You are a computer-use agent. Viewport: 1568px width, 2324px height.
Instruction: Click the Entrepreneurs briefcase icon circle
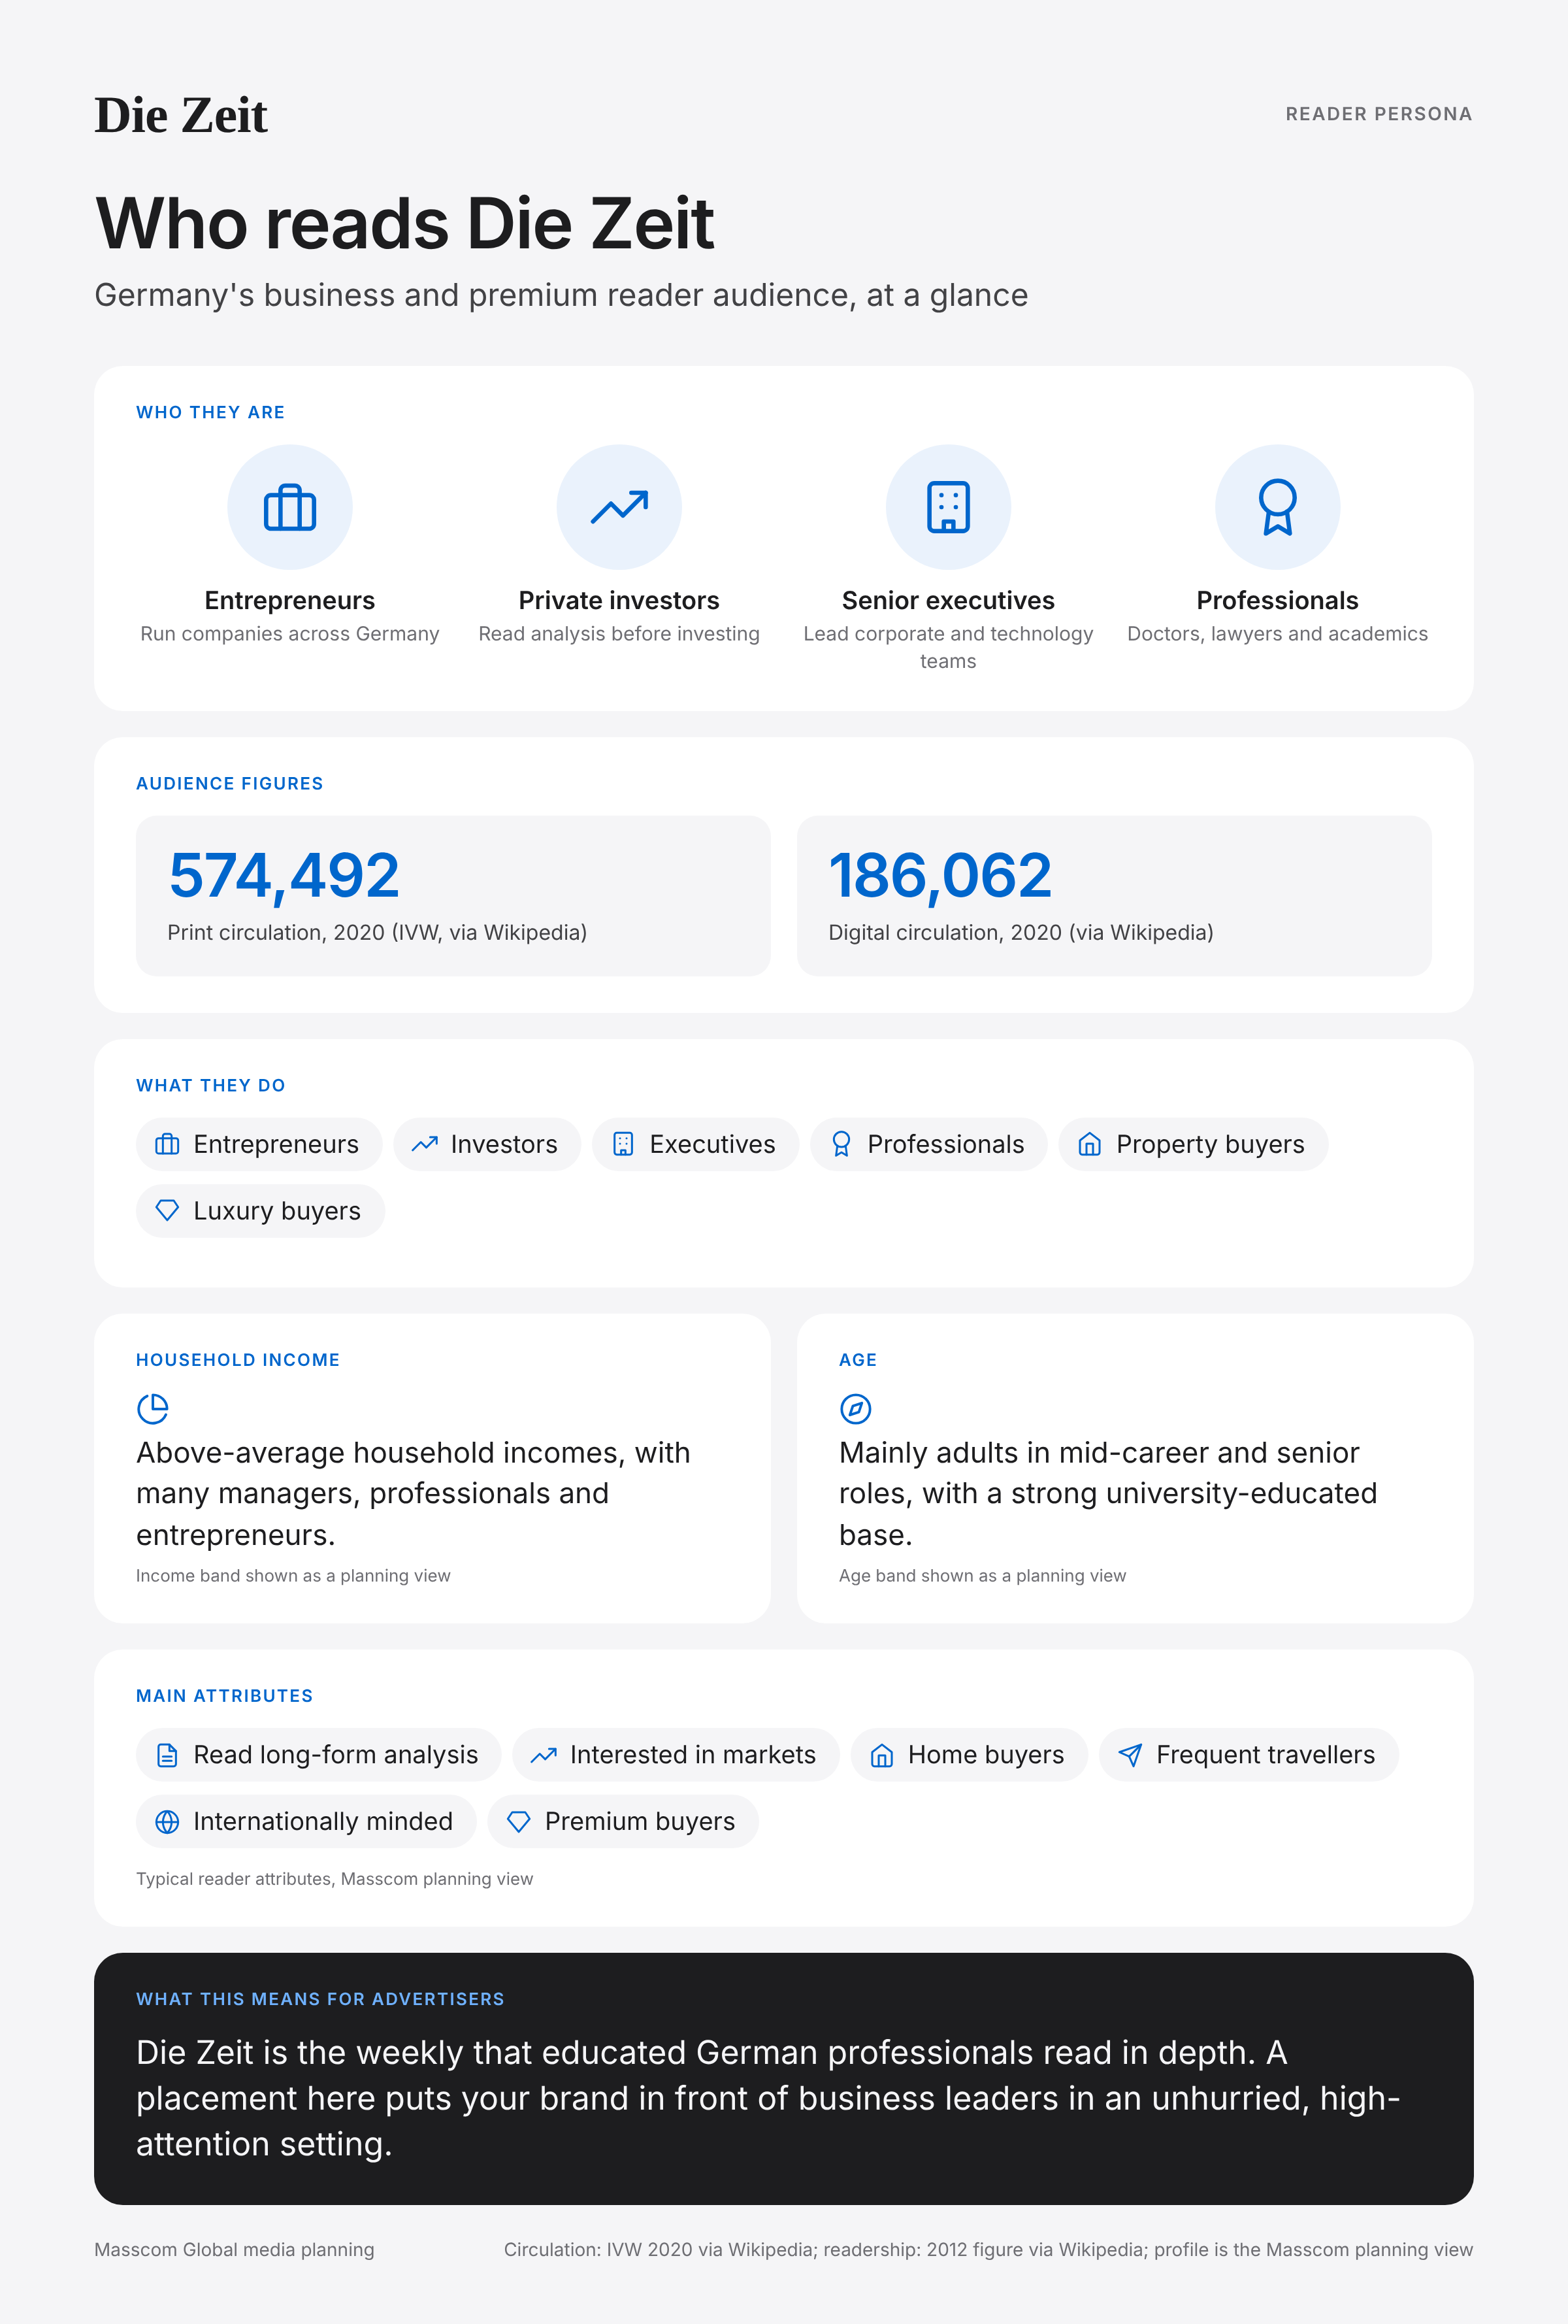290,507
